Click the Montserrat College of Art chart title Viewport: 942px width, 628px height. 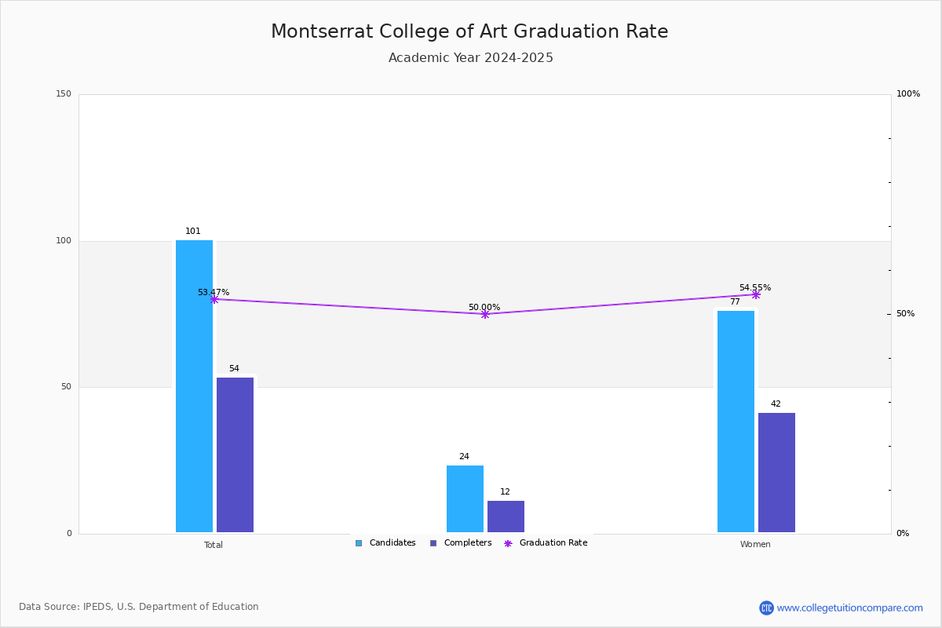click(x=469, y=32)
